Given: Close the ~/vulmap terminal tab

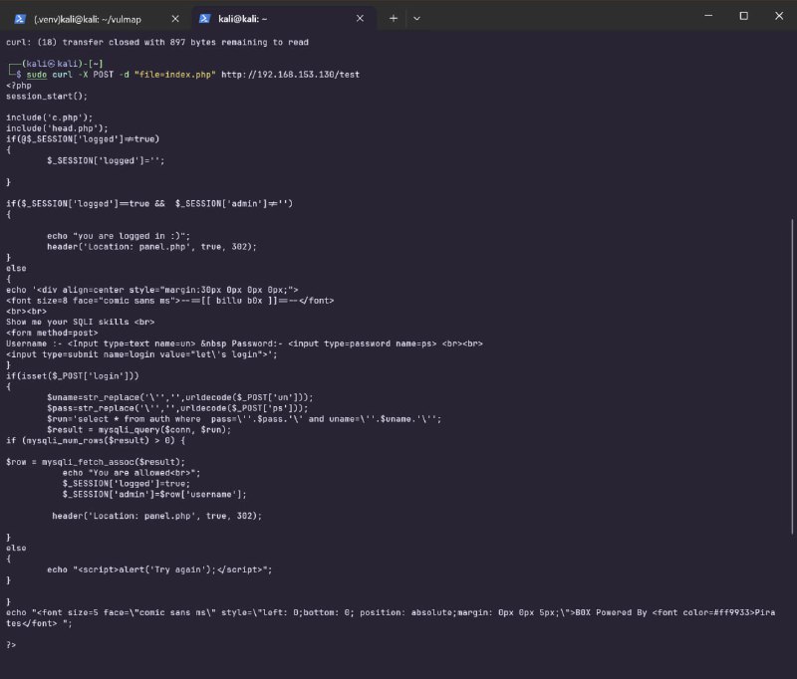Looking at the screenshot, I should (x=173, y=18).
